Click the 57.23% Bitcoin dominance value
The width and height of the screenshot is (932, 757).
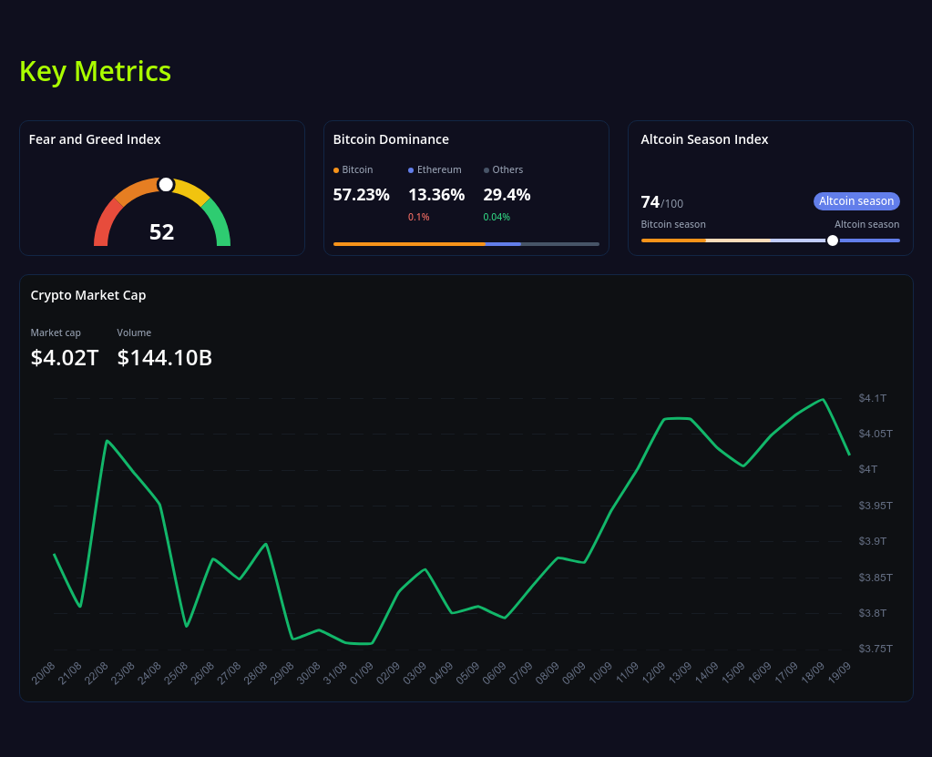pyautogui.click(x=361, y=194)
